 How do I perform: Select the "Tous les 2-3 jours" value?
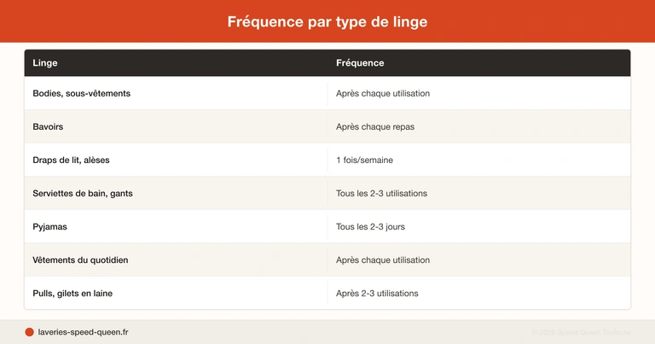[370, 226]
